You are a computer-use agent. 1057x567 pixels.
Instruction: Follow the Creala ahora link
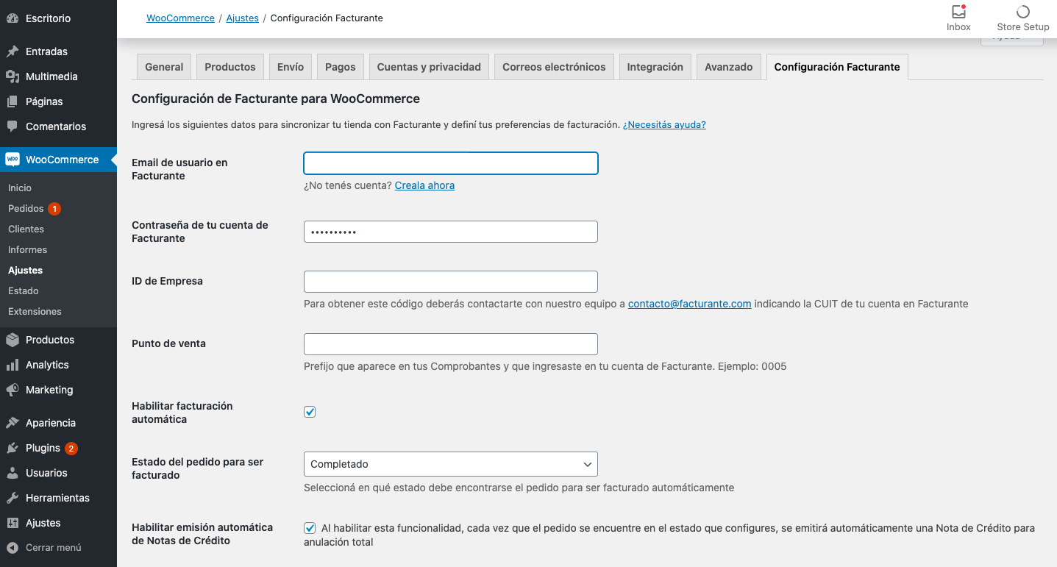(424, 185)
